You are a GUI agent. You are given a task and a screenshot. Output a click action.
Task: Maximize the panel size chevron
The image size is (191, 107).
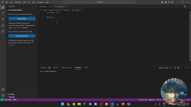coord(185,68)
